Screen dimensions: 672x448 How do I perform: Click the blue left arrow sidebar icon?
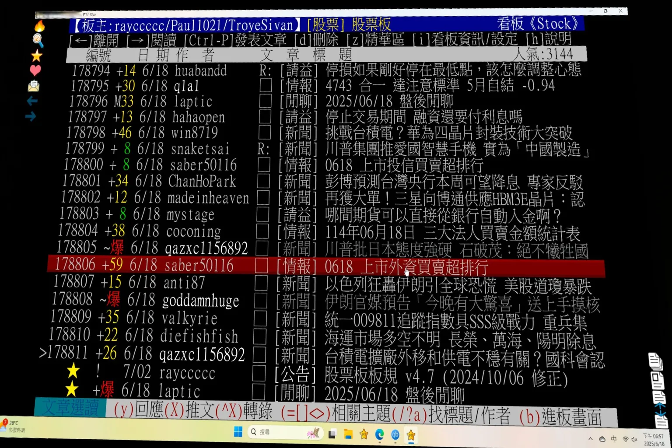pyautogui.click(x=32, y=101)
